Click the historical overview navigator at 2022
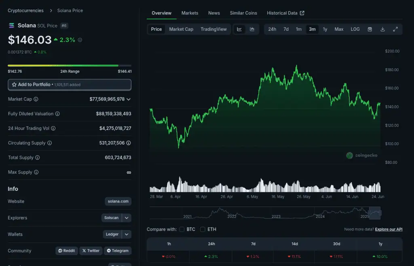 click(x=232, y=216)
